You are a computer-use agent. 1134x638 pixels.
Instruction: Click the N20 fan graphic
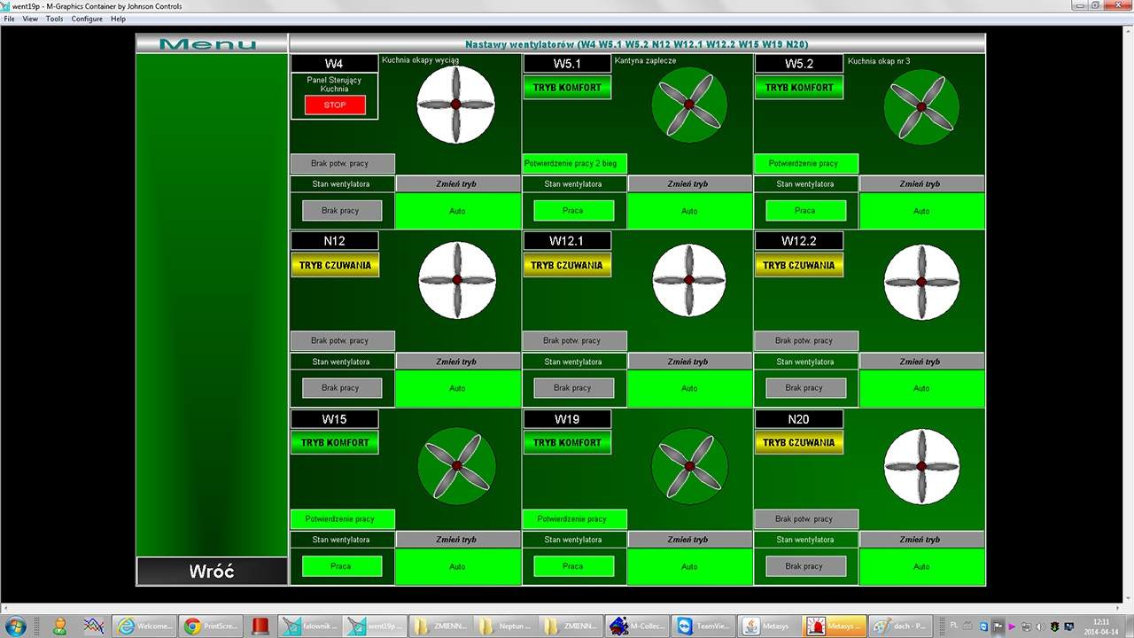[x=921, y=466]
